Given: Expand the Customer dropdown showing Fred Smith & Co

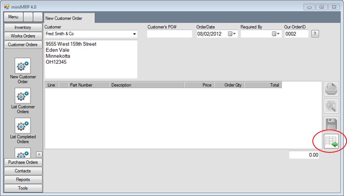Looking at the screenshot, I should (135, 34).
